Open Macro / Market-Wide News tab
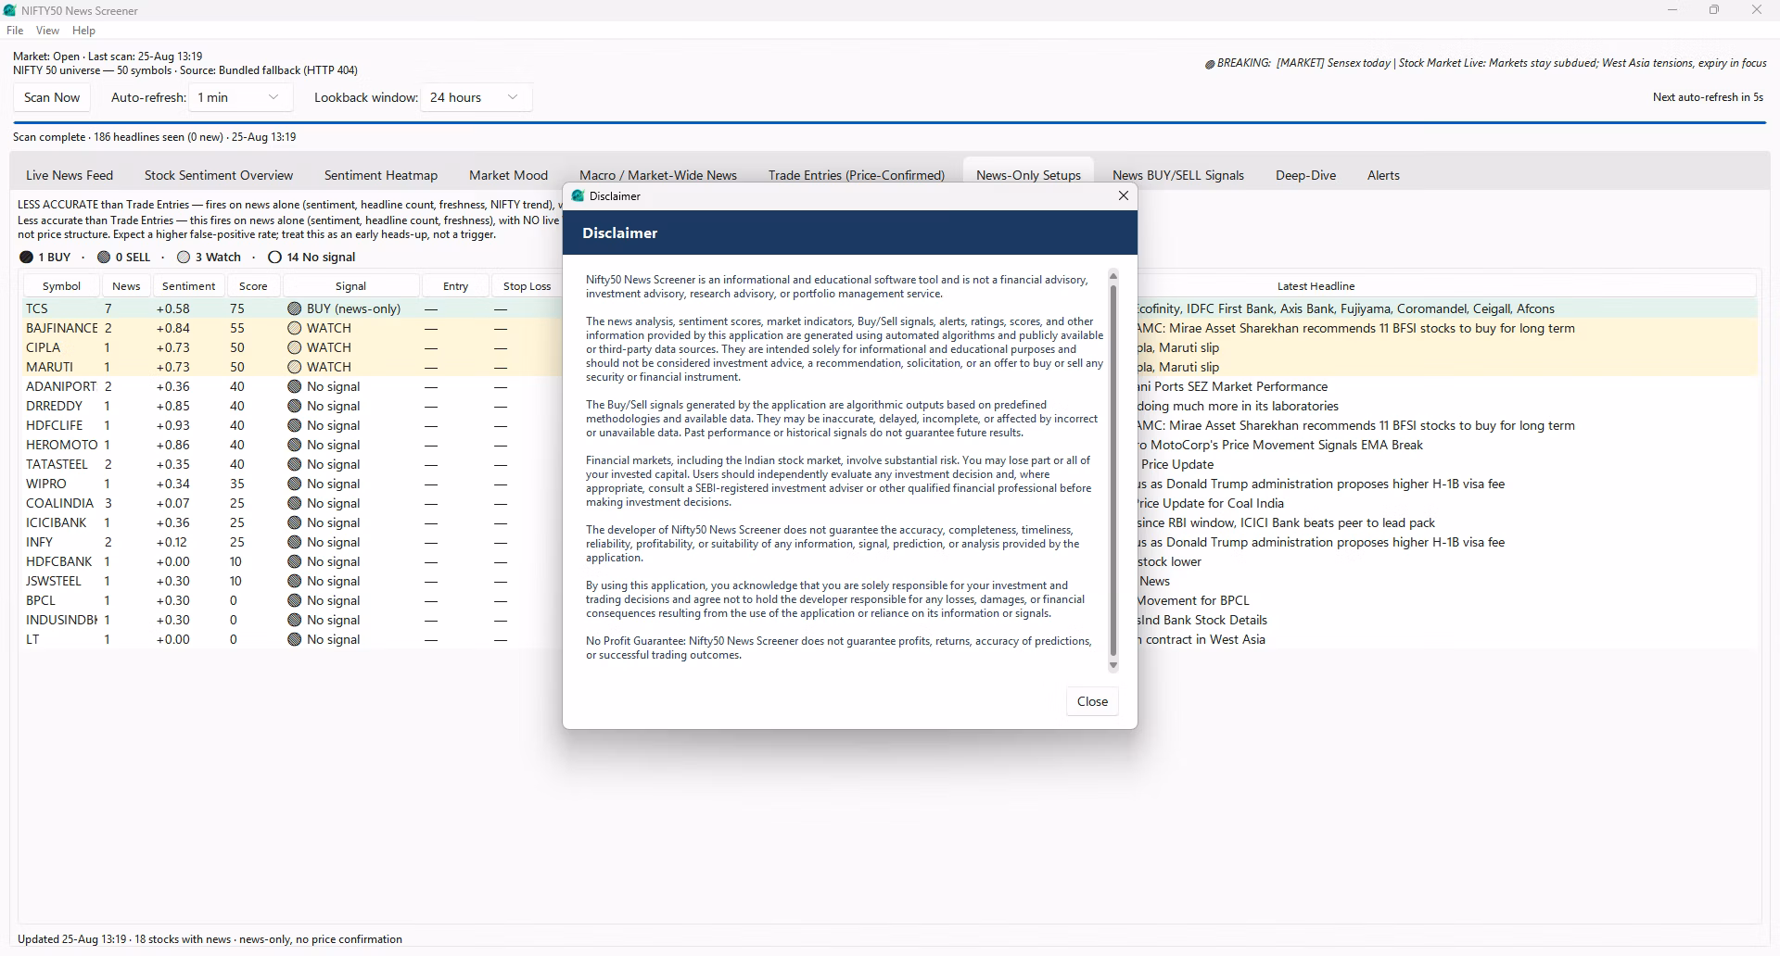The image size is (1780, 956). tap(658, 175)
